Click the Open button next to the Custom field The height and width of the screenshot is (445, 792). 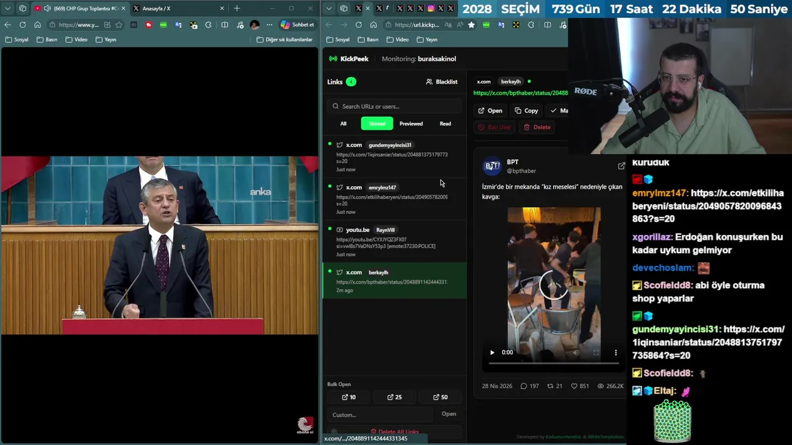449,414
